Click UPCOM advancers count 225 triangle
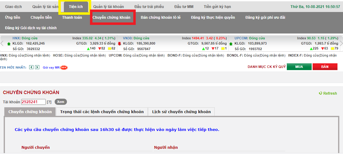This screenshot has width=343, height=154. pyautogui.click(x=311, y=48)
